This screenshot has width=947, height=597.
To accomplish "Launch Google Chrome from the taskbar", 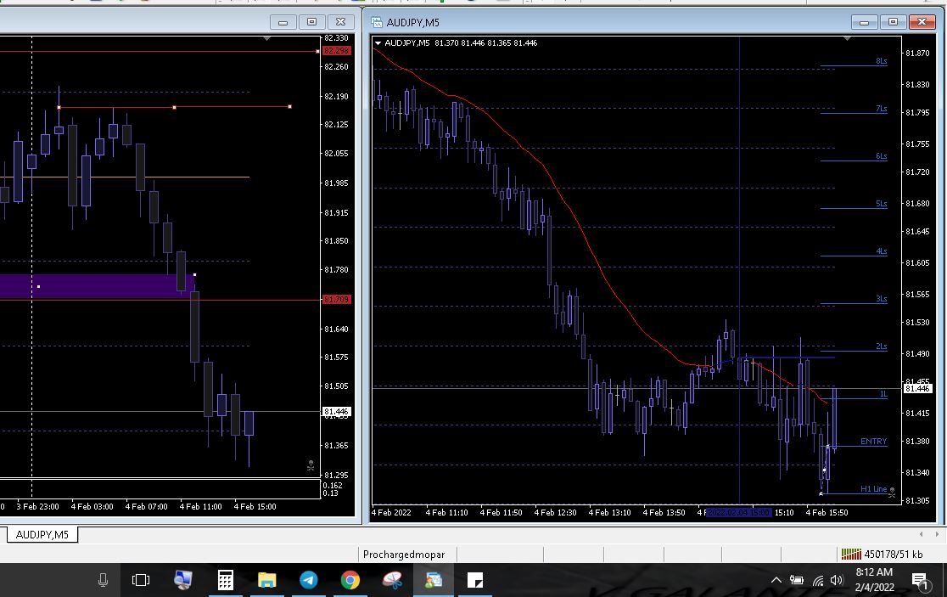I will point(350,581).
